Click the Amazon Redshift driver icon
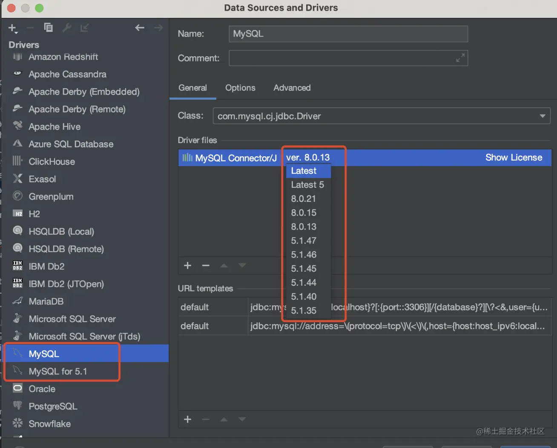Screen dimensions: 557x448 click(x=17, y=57)
